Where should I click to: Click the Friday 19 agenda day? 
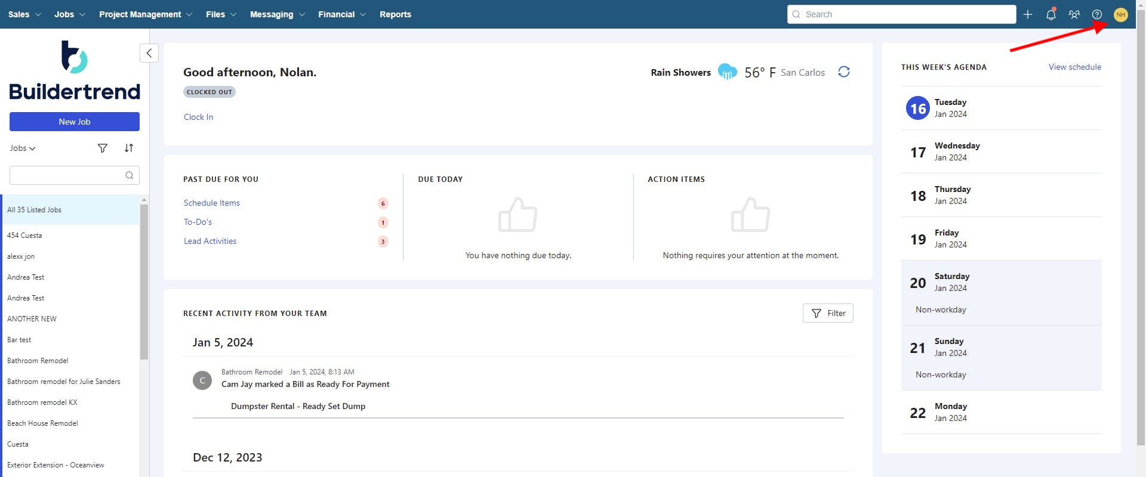coord(1002,238)
